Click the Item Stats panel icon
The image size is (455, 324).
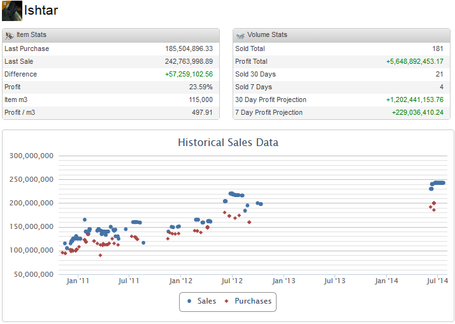[10, 35]
